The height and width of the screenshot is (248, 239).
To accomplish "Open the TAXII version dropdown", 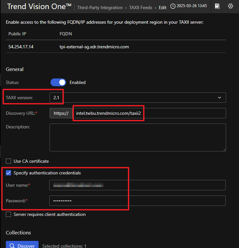I will [138, 98].
